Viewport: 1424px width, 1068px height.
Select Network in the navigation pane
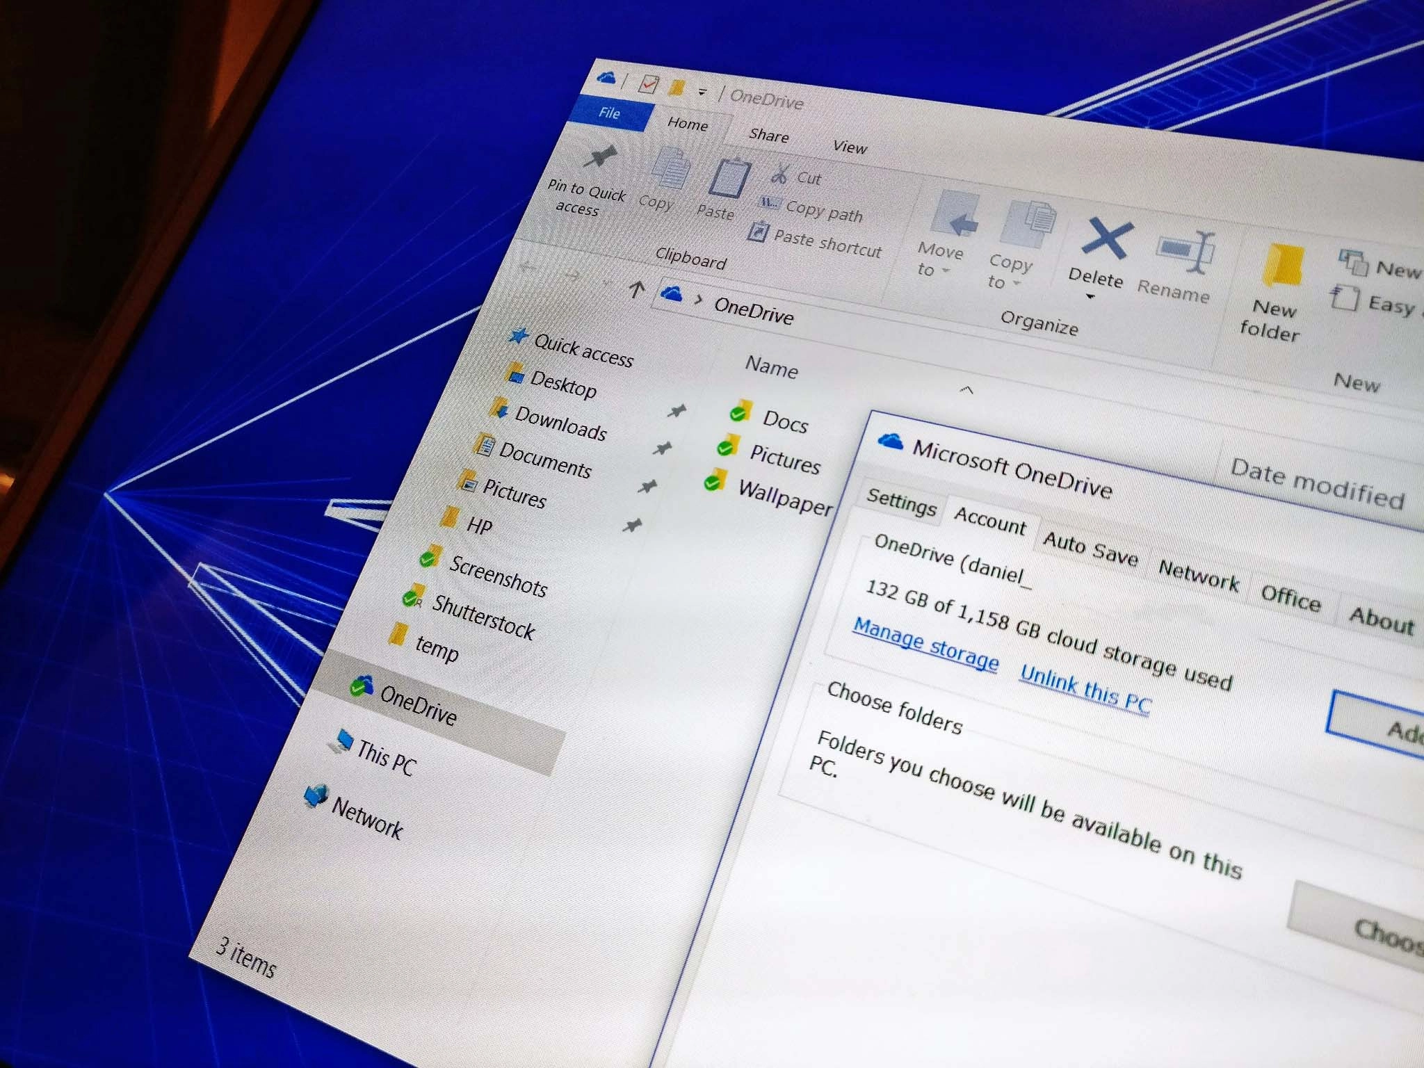click(x=355, y=812)
